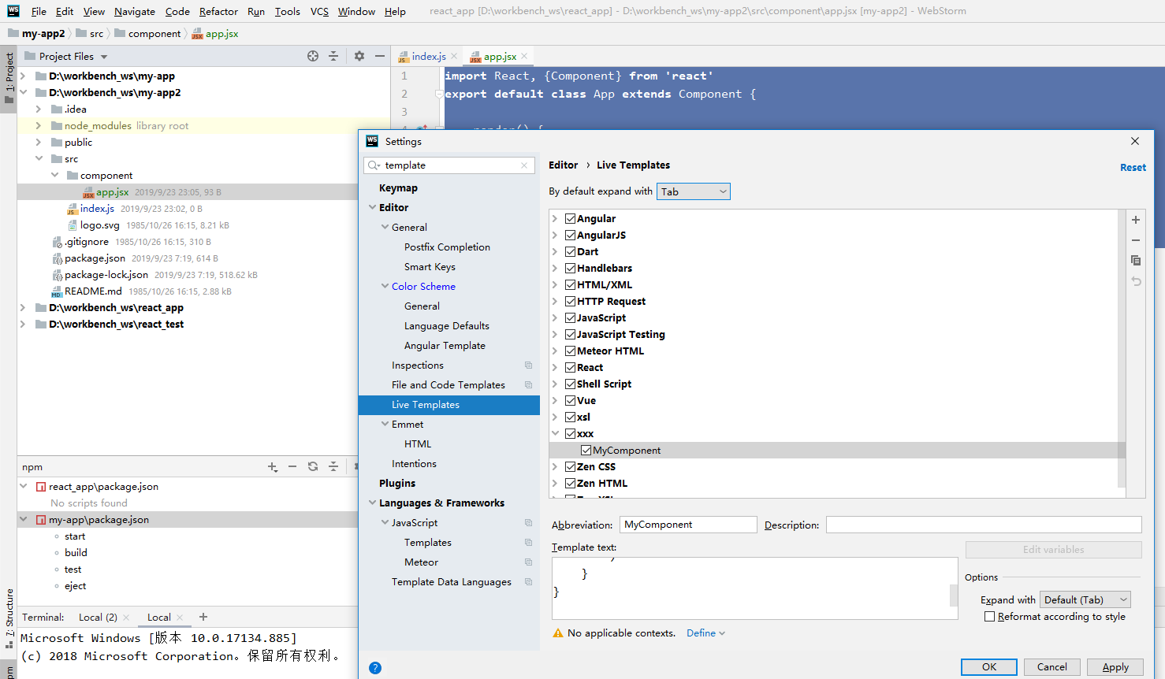
Task: Collapse all in the npm panel
Action: [333, 467]
